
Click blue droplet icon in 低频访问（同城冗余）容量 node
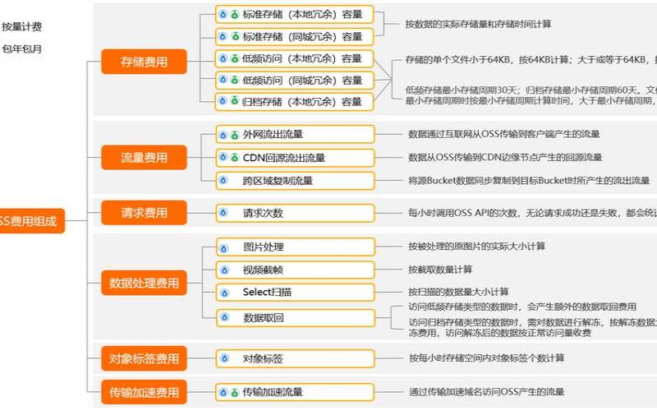(x=223, y=80)
